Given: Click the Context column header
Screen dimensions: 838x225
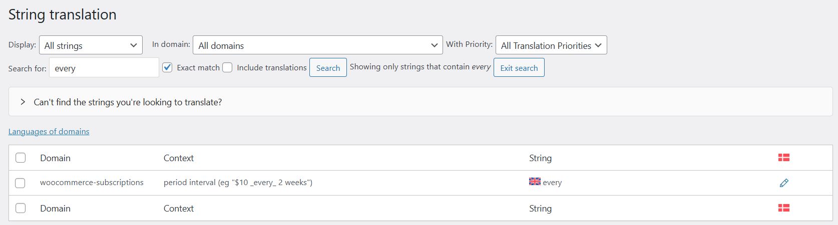Looking at the screenshot, I should (179, 158).
